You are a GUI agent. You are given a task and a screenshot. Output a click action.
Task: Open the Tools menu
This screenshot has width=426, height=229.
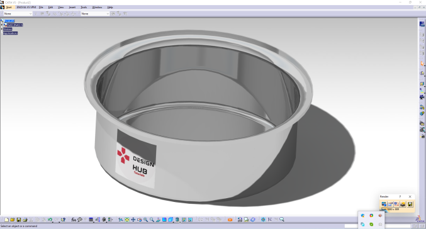click(84, 8)
